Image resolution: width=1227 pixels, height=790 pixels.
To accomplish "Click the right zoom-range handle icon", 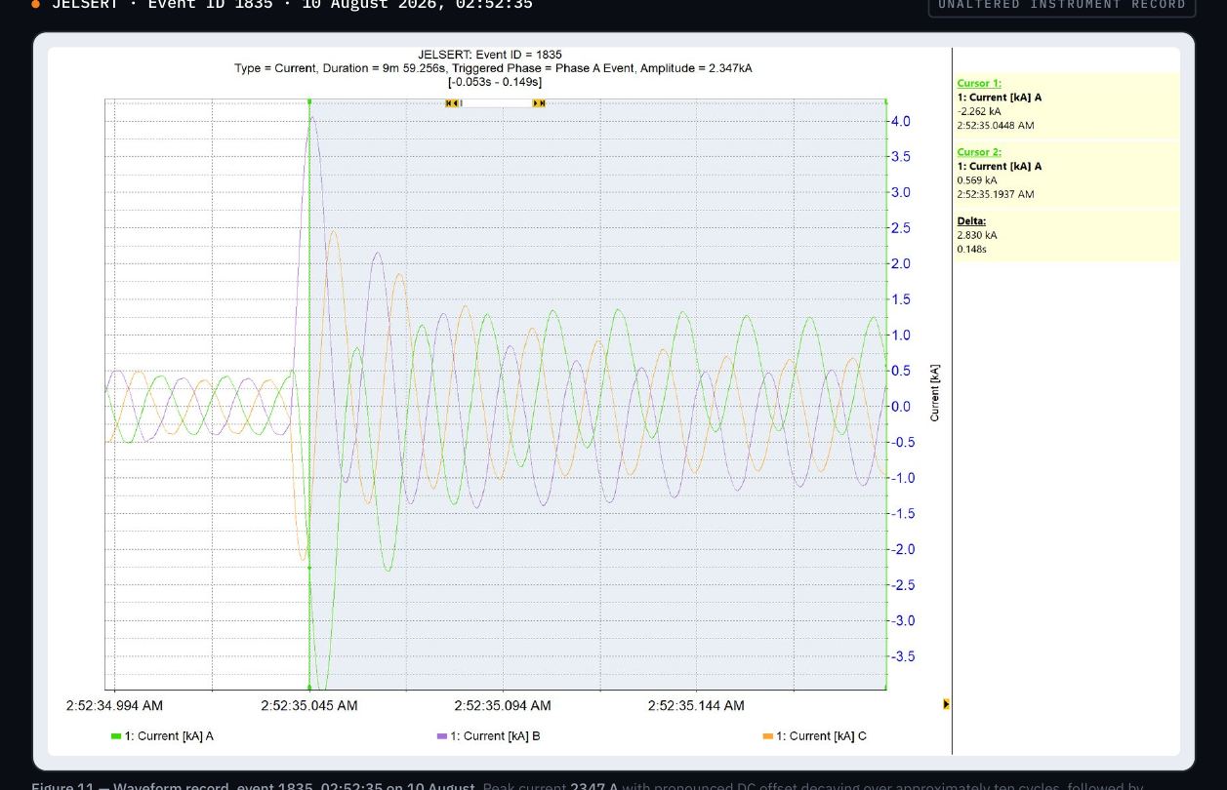I will tap(538, 102).
